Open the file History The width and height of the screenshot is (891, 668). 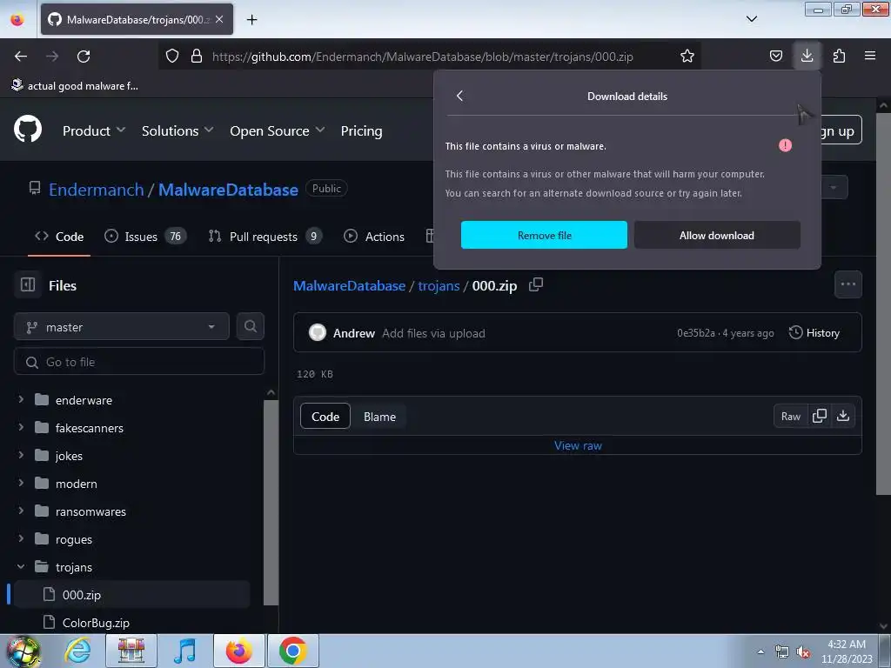814,333
